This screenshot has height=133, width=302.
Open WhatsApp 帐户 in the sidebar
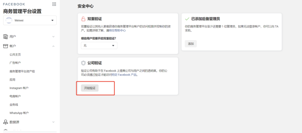coord(19,113)
